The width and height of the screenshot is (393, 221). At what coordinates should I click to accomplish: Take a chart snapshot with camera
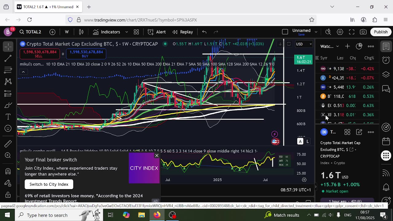pyautogui.click(x=363, y=32)
